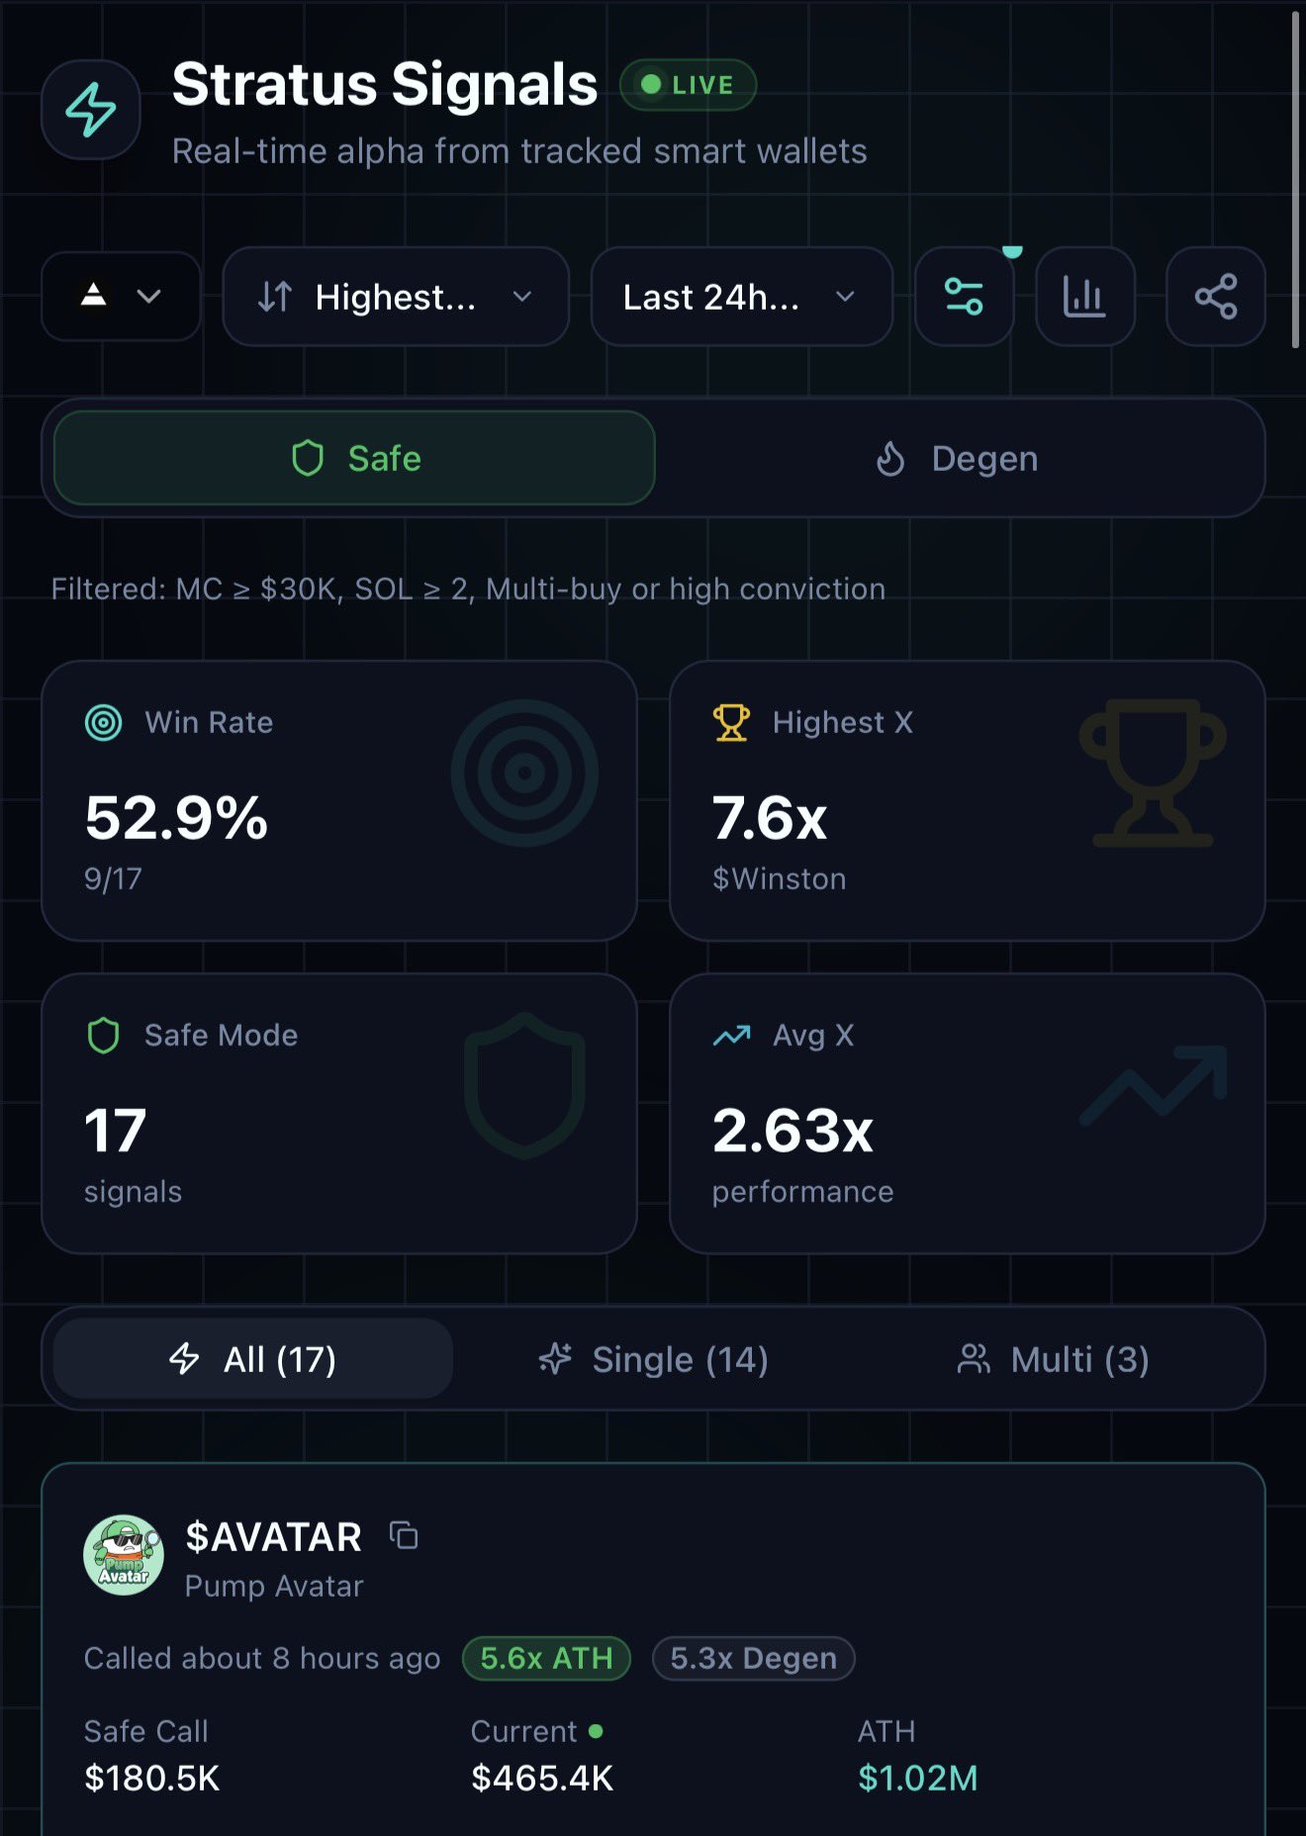Click the Highest X trophy icon
Screen dimensions: 1306x1836
[x=731, y=722]
